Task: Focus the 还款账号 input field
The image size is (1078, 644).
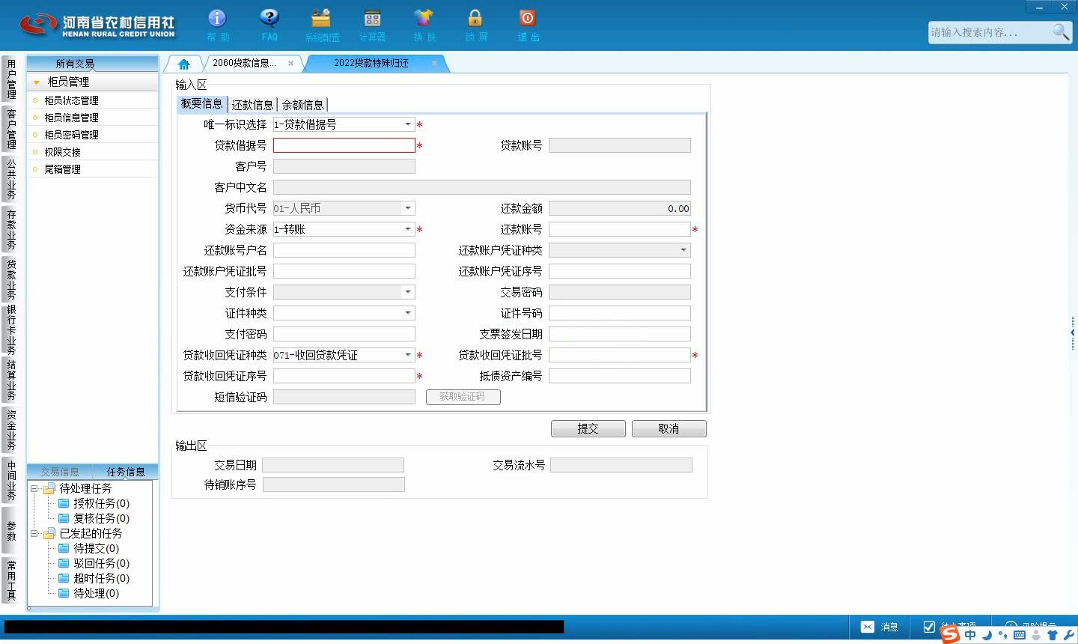Action: click(619, 229)
